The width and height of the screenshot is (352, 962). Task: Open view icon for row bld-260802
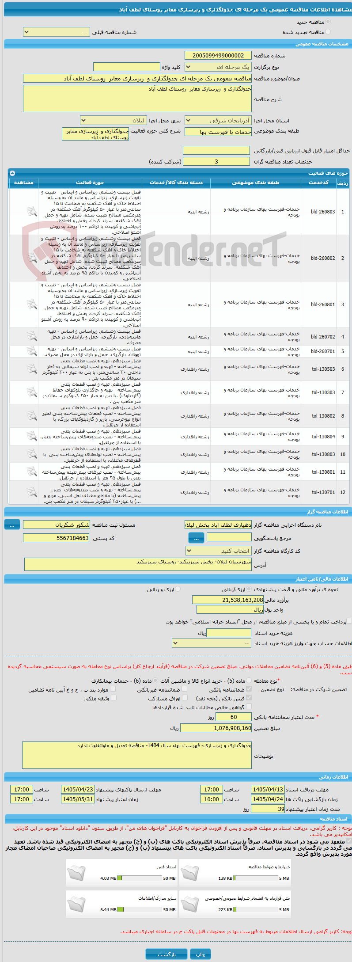coord(32,258)
